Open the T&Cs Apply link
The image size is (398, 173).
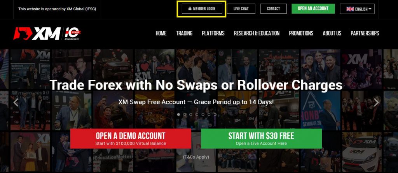[x=196, y=157]
